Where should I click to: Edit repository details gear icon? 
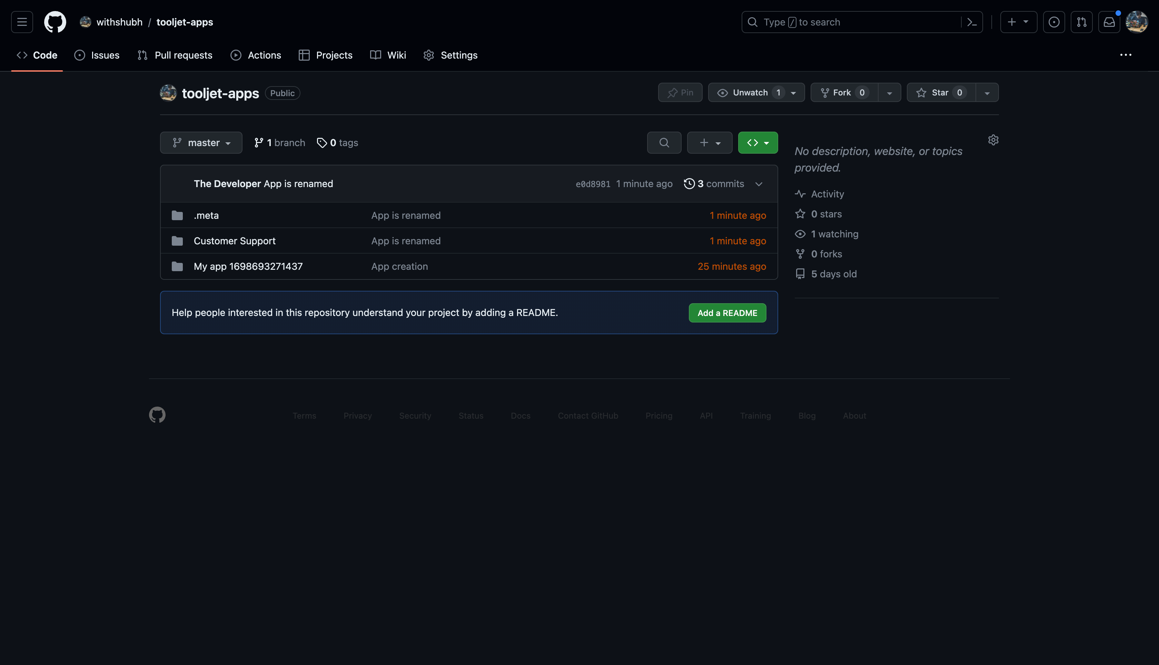click(993, 140)
